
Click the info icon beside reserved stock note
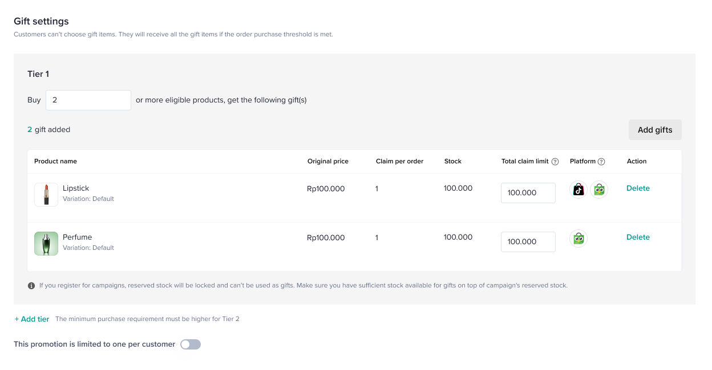point(31,286)
